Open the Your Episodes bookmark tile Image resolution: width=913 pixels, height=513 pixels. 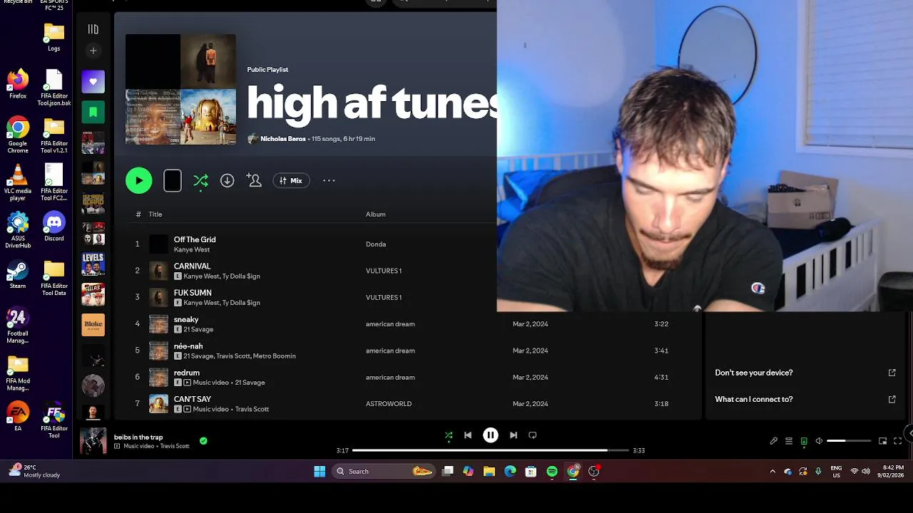[x=93, y=112]
